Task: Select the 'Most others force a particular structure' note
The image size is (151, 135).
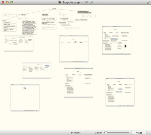Action: (89, 16)
